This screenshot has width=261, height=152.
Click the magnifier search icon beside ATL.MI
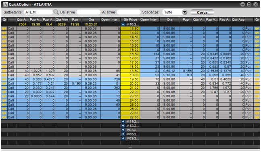click(56, 12)
